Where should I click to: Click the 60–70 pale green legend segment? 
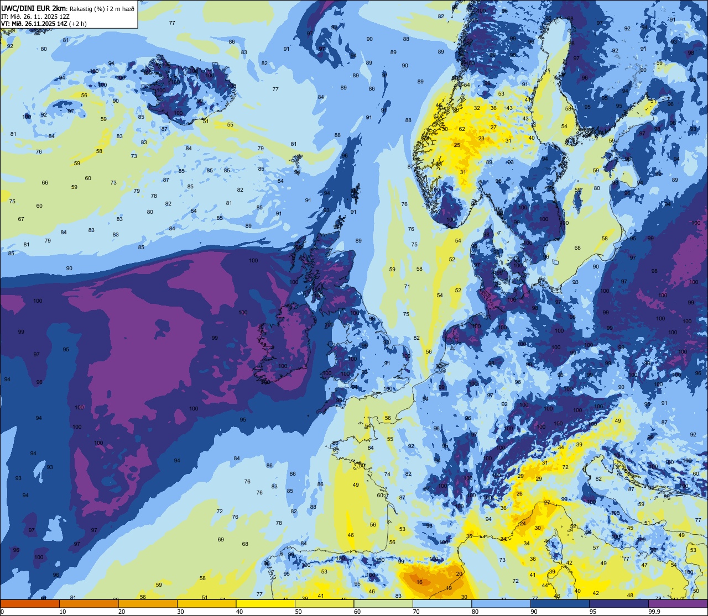click(383, 603)
